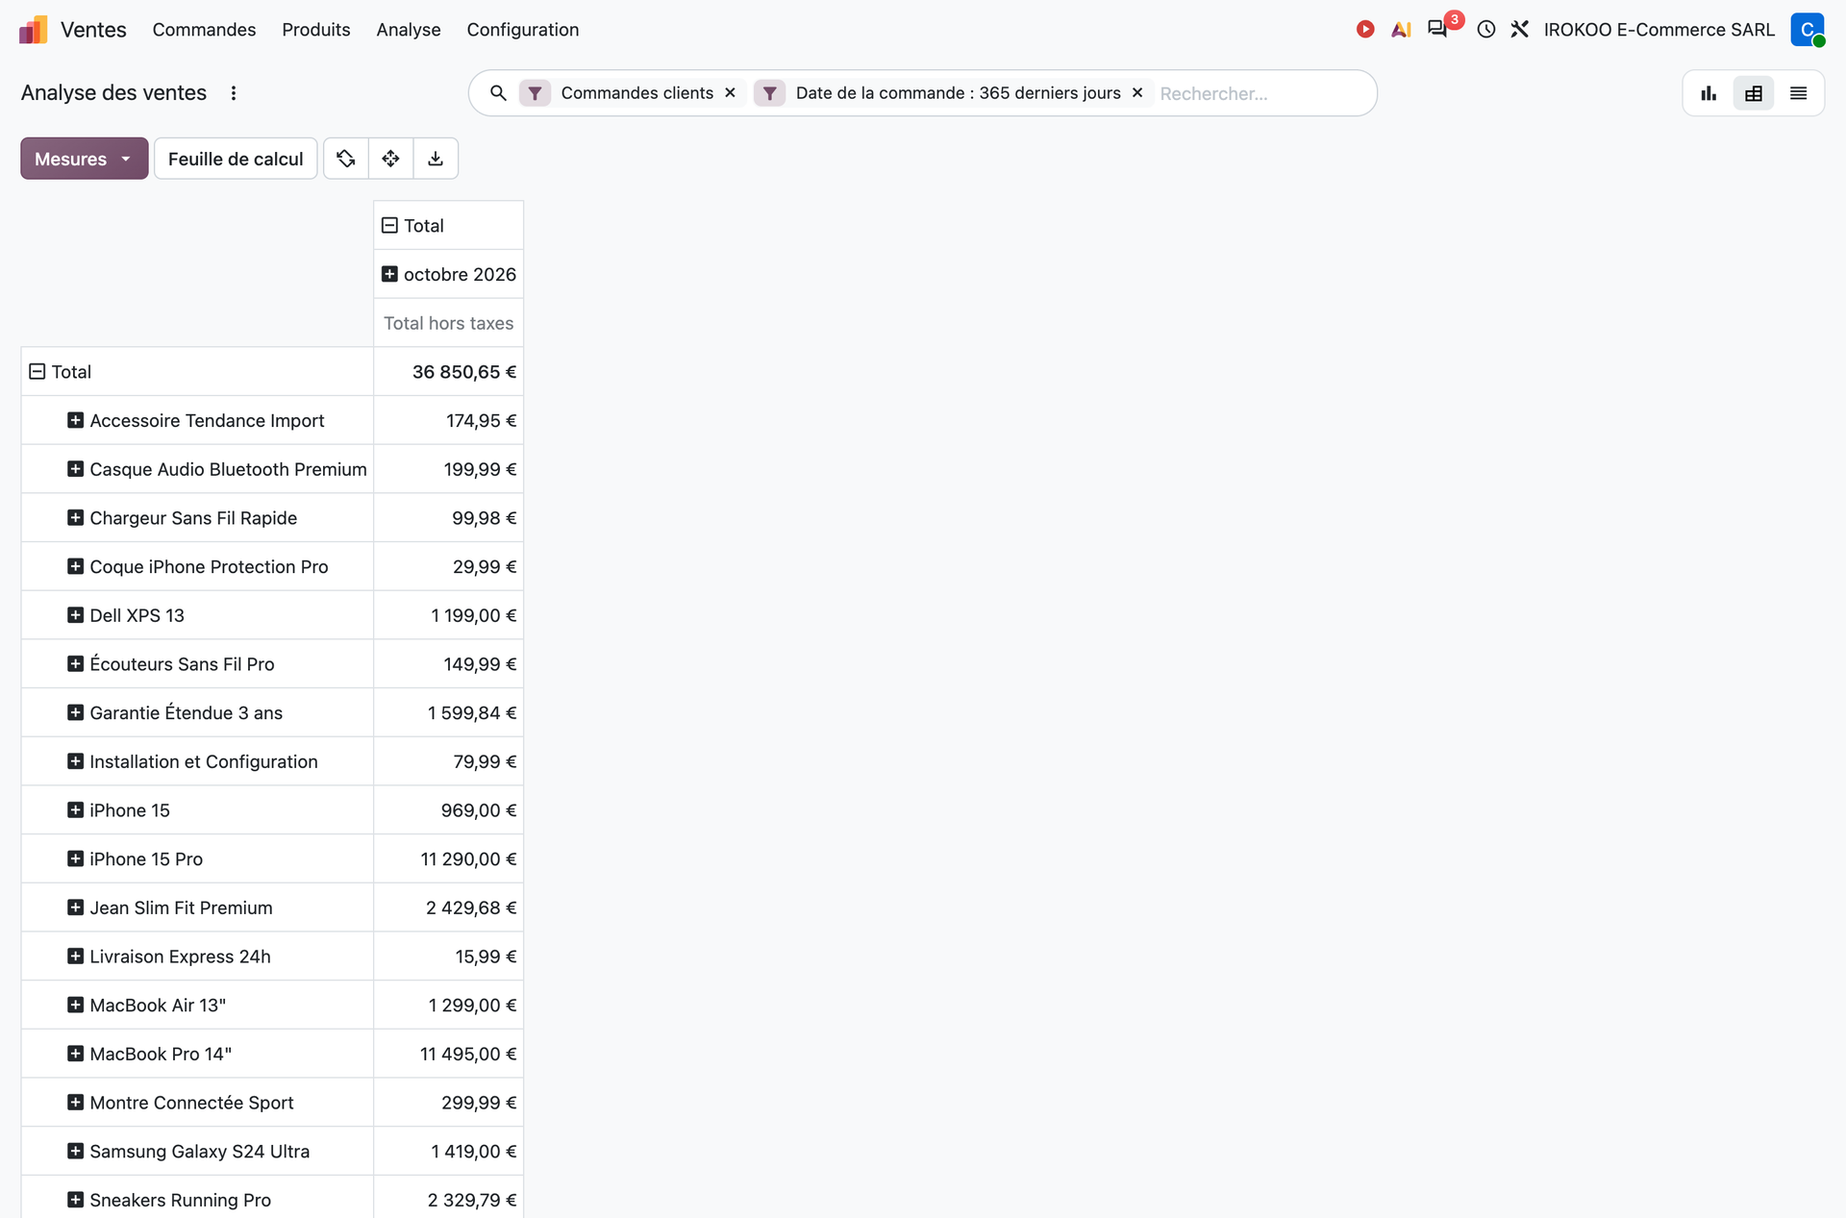Switch to graph view

1709,93
